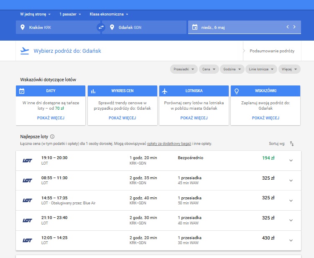This screenshot has height=258, width=314.
Task: Click LOT logo of the 19:10 – 20:30 flight
Action: (x=27, y=160)
